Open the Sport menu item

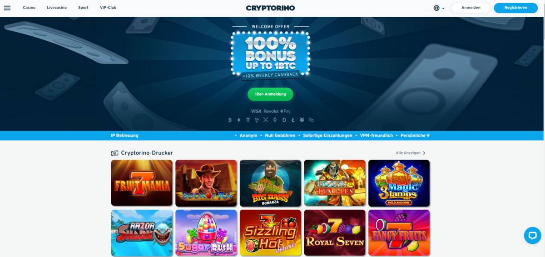[83, 8]
